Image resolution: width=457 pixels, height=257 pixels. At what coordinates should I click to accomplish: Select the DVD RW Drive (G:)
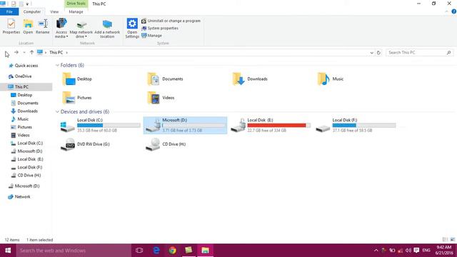pyautogui.click(x=85, y=144)
